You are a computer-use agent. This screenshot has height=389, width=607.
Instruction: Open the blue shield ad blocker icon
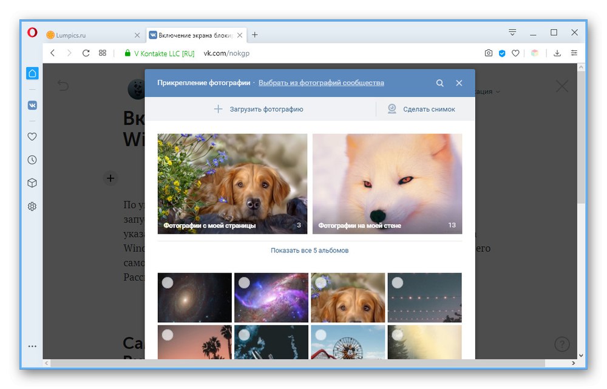(502, 53)
